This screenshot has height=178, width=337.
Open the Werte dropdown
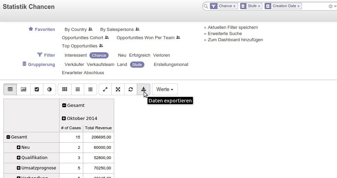click(165, 89)
